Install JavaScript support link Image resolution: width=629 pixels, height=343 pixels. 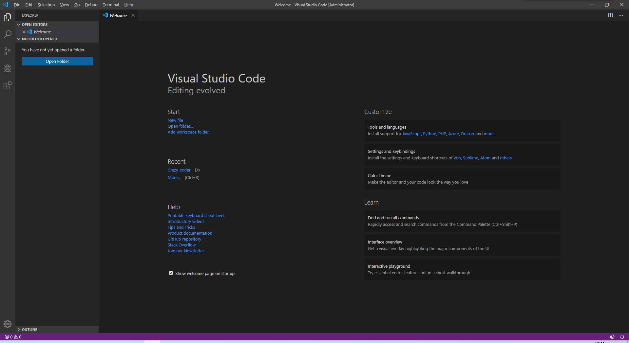click(411, 134)
